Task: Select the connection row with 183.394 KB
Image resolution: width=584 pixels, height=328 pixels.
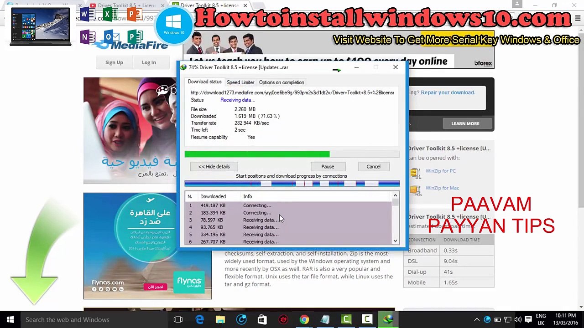Action: click(x=288, y=213)
